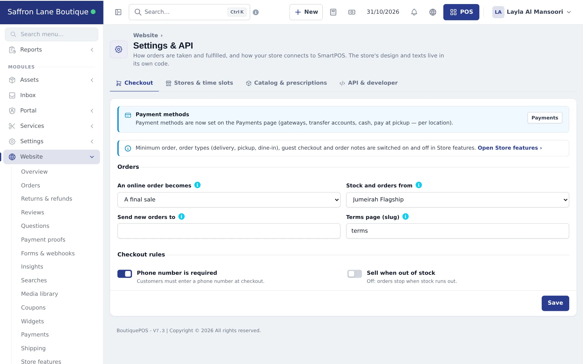Click the Inbox tray icon in sidebar
This screenshot has width=583, height=364.
(12, 95)
